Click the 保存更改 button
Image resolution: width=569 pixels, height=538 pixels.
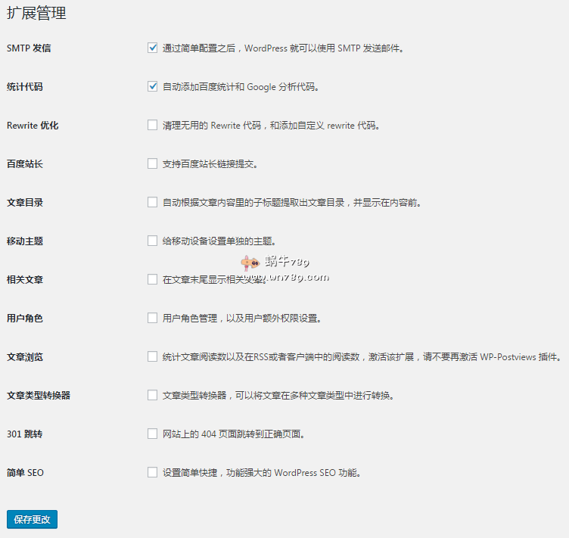pyautogui.click(x=32, y=519)
